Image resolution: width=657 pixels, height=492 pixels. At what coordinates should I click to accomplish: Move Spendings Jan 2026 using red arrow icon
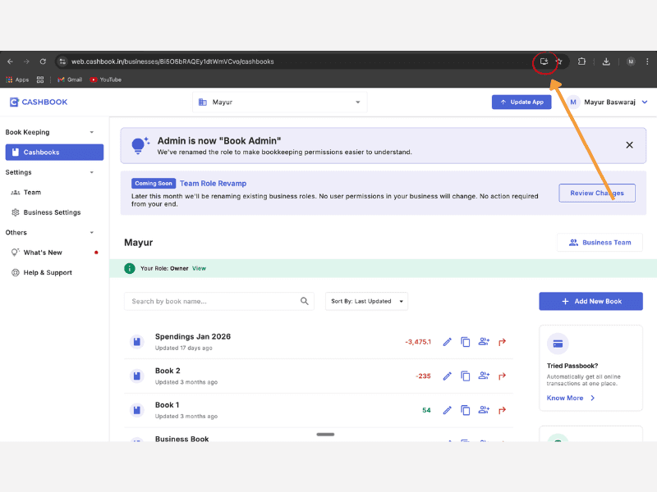(x=502, y=342)
